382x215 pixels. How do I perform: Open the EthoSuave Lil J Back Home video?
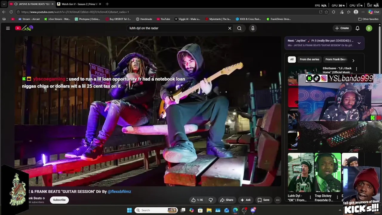tap(337, 70)
